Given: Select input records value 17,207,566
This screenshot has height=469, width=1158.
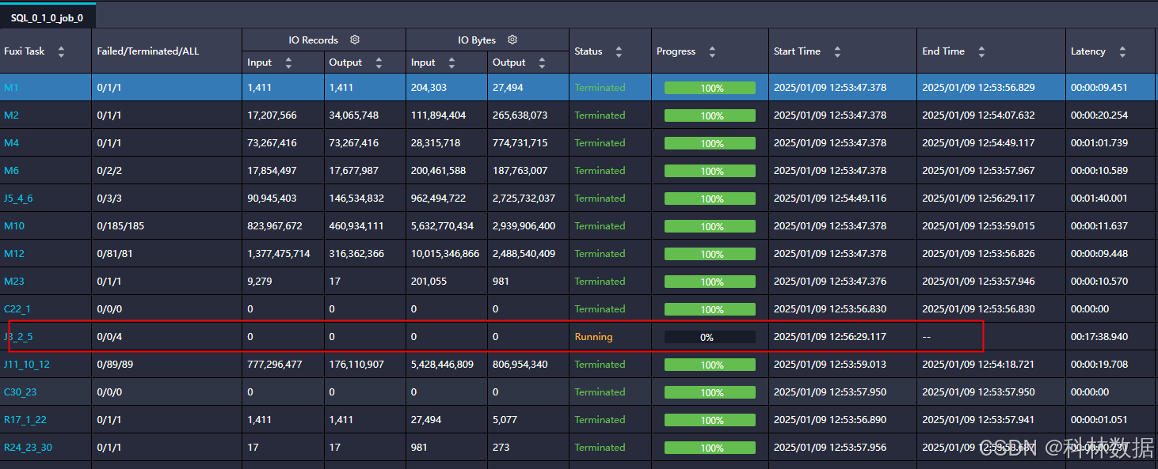Looking at the screenshot, I should pyautogui.click(x=272, y=115).
